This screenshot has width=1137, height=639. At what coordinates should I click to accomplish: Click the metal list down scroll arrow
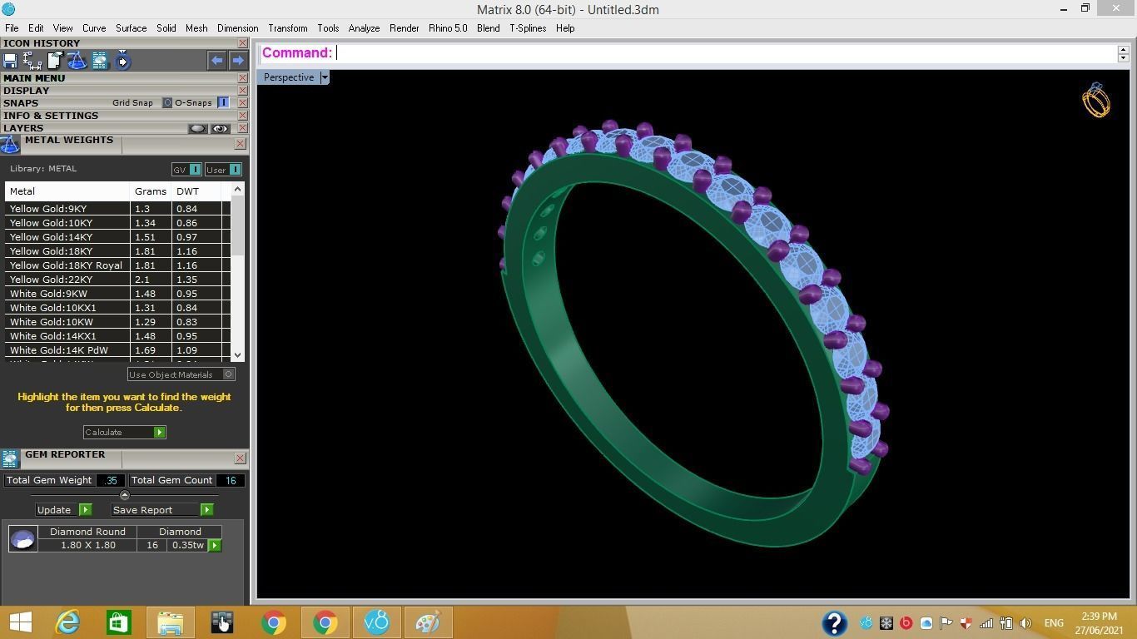click(x=238, y=355)
